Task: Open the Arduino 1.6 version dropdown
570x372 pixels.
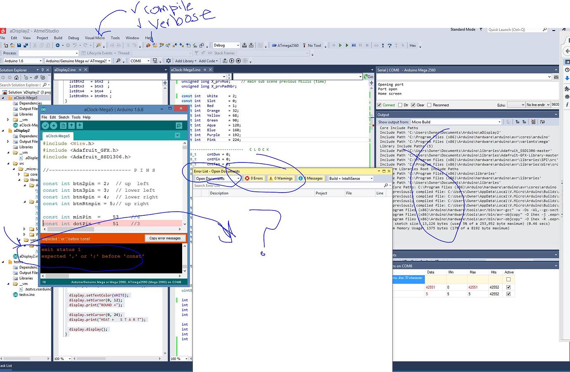Action: [23, 61]
